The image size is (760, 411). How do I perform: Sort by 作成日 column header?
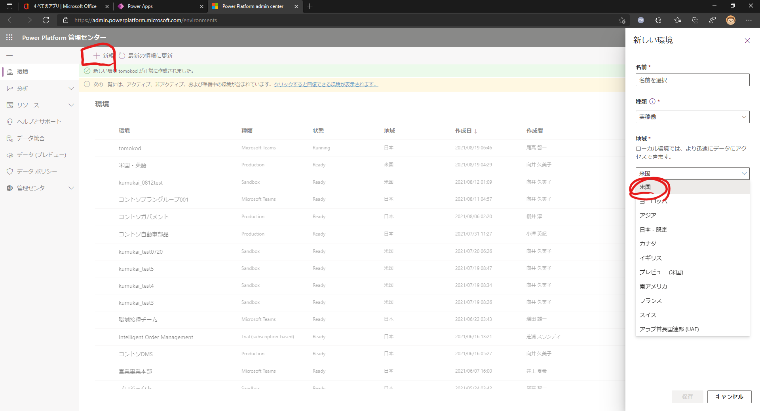pos(466,131)
